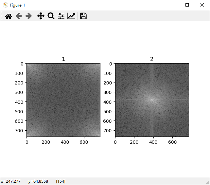Screen dimensions: 210x185
Task: Close the Figure 1 window
Action: 202,5
